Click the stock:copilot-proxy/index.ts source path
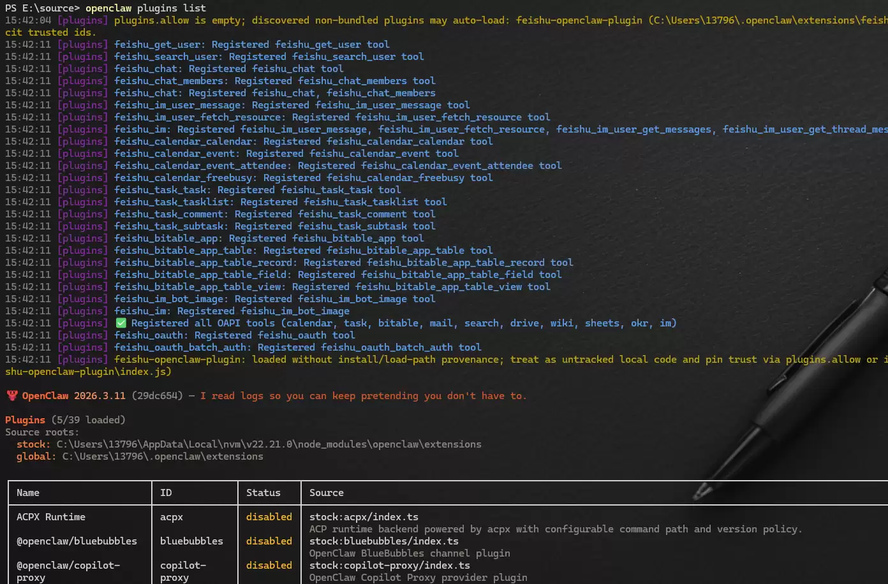 pos(389,566)
